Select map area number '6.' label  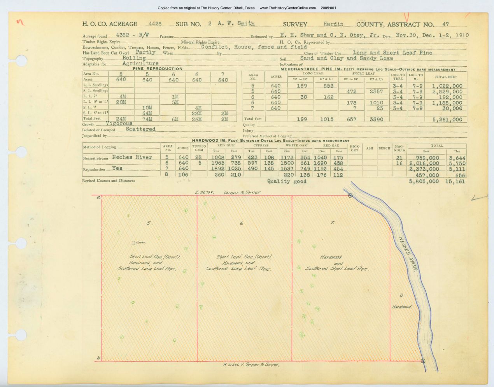coord(242,223)
